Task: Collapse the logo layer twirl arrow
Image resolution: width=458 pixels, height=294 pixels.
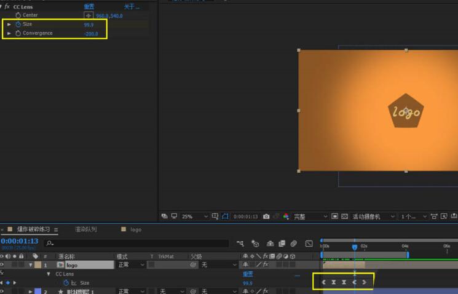Action: coord(30,265)
